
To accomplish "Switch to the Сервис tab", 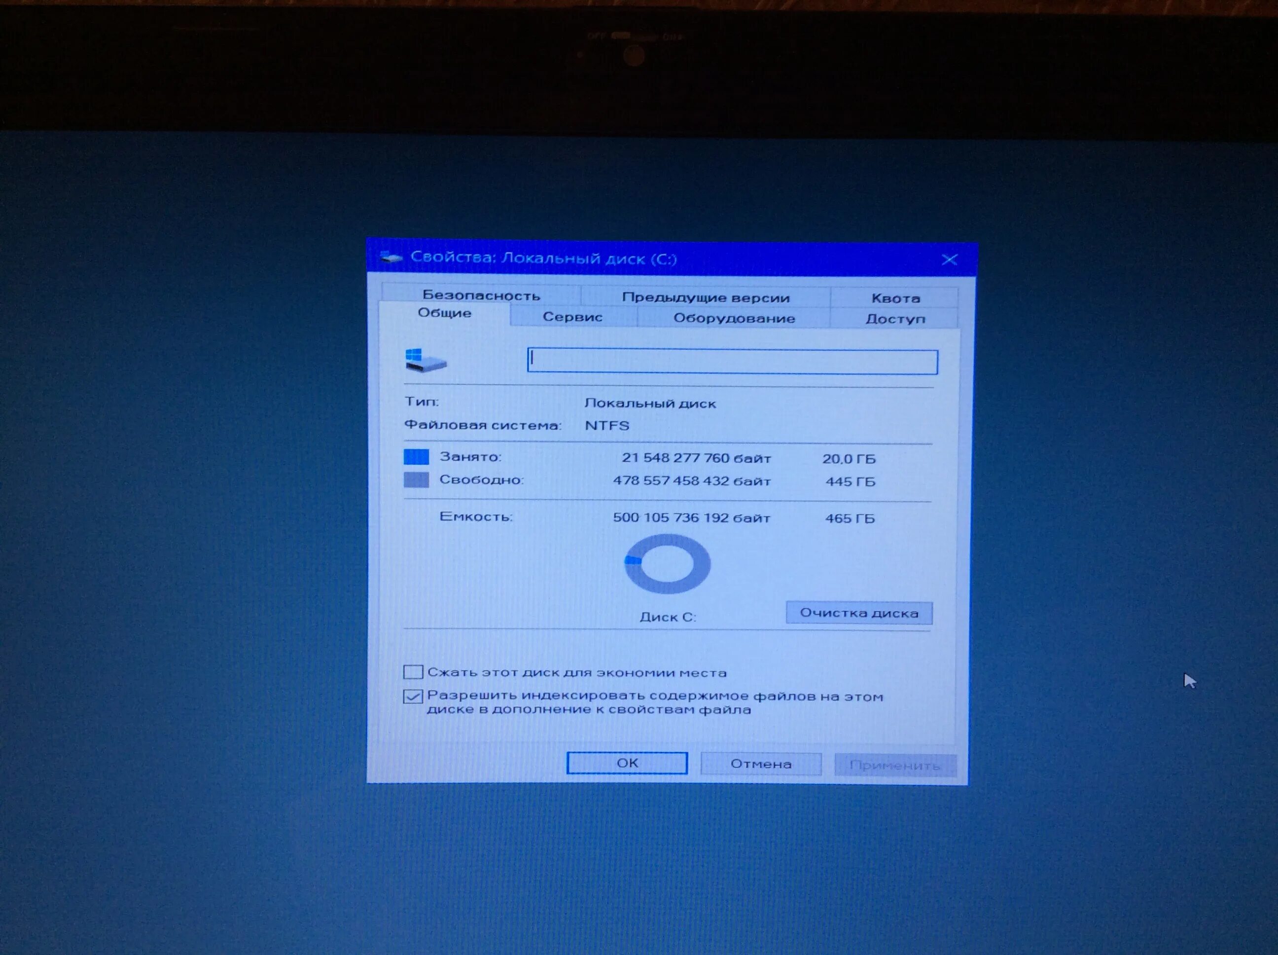I will pos(572,317).
